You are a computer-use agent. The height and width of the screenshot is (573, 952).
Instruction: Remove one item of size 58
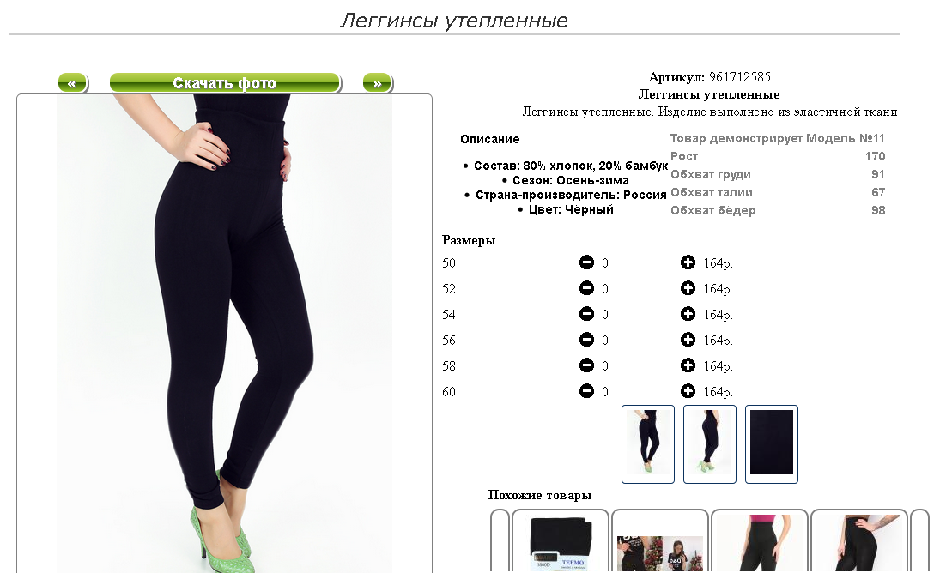click(x=586, y=365)
